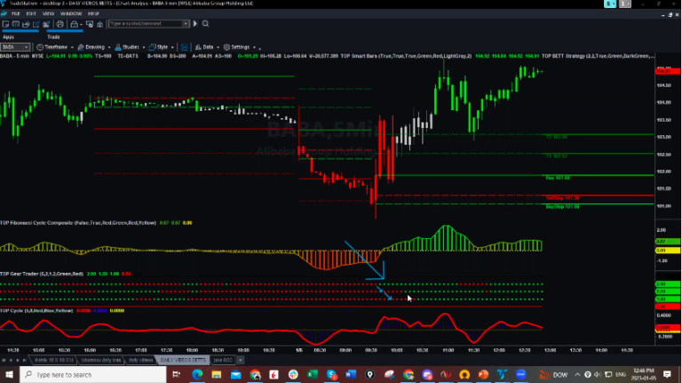The width and height of the screenshot is (682, 383).
Task: Click the Apps toolbar label
Action: tap(8, 36)
